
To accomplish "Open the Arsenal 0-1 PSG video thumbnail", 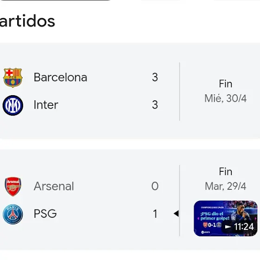I will 226,218.
